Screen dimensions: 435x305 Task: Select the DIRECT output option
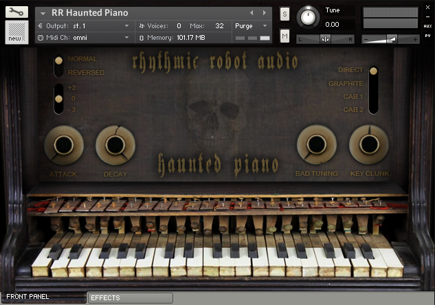point(350,70)
